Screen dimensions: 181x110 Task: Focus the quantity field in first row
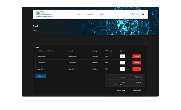[123, 56]
